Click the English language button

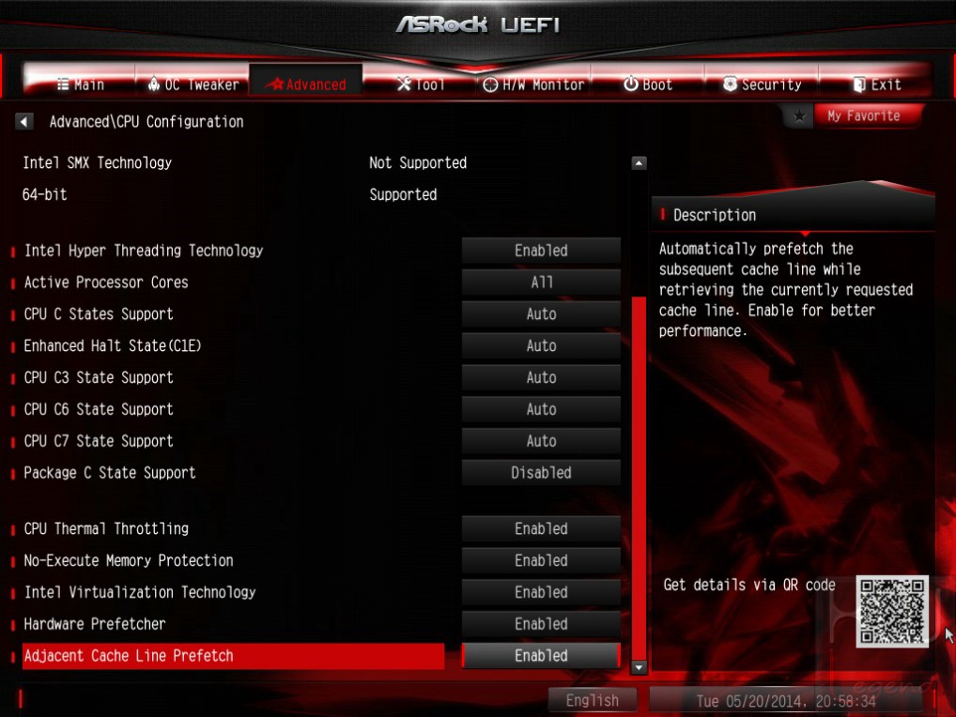point(592,700)
